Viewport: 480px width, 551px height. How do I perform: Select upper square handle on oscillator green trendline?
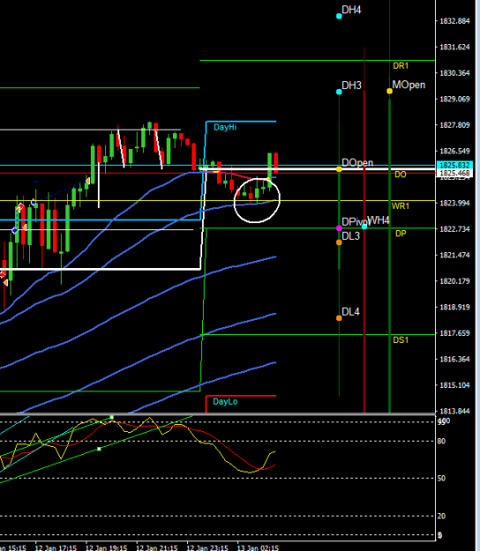pyautogui.click(x=112, y=418)
